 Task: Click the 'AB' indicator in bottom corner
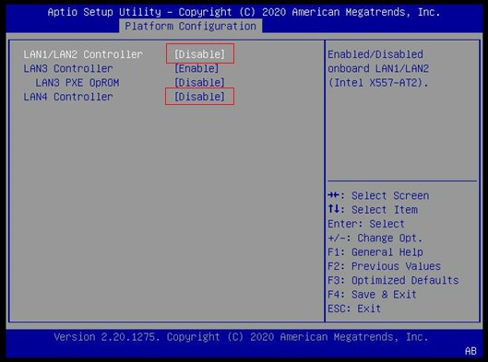pos(470,351)
